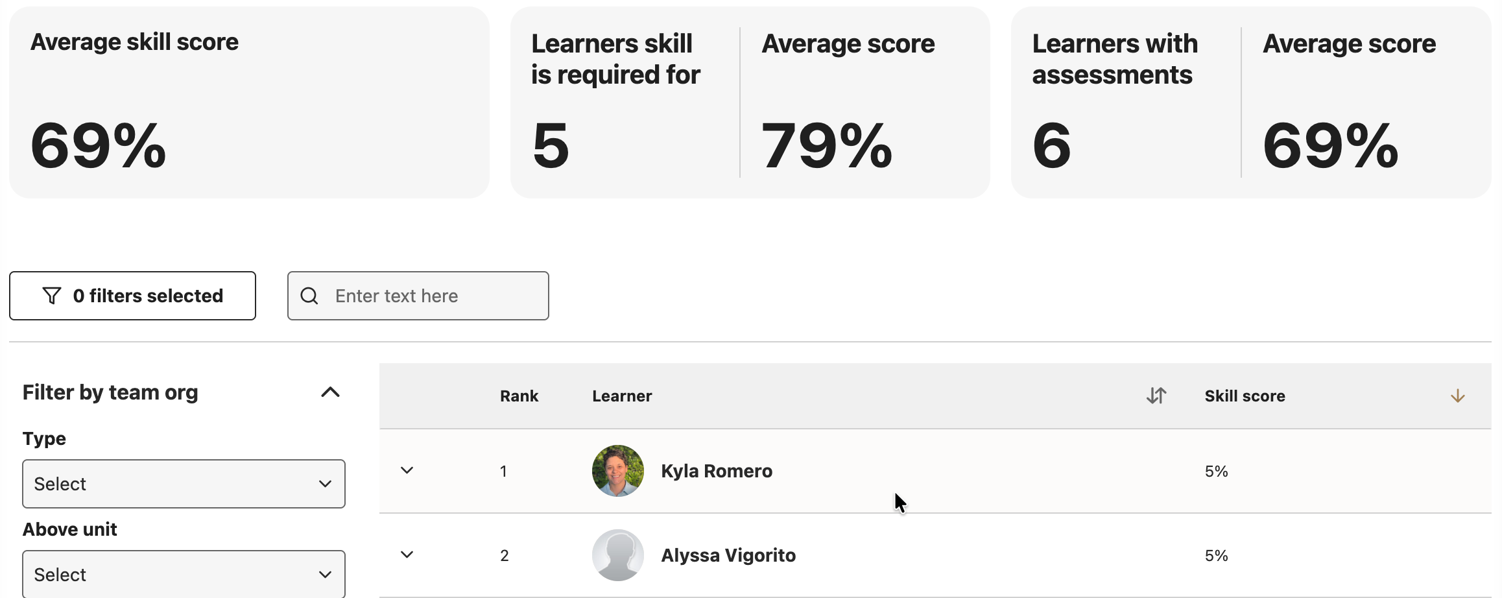Sort learners using the Learner column arrows

1156,396
